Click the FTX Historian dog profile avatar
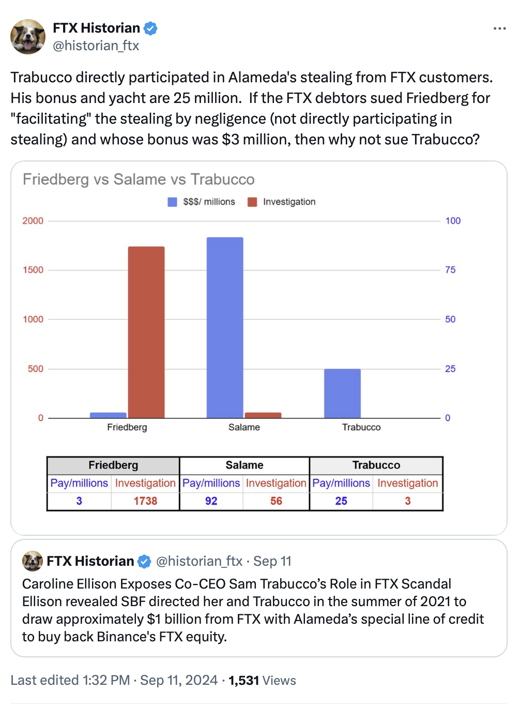Screen dimensions: 520x705 point(28,37)
